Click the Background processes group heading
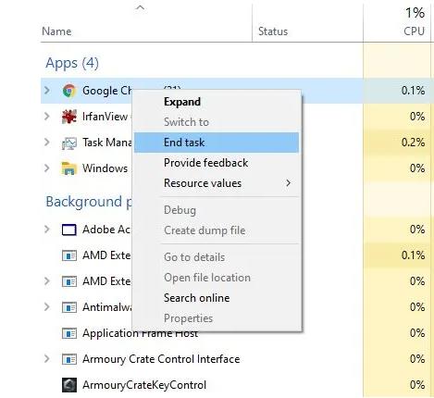Viewport: 434px width, 398px height. coord(89,202)
